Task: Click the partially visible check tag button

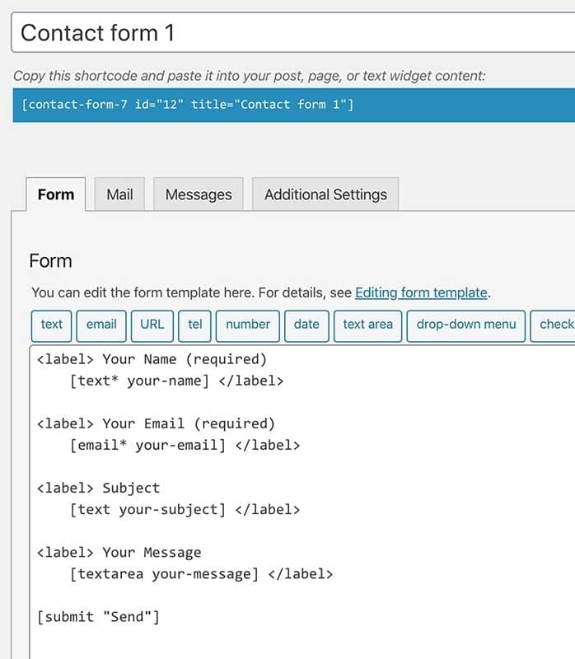Action: pos(553,326)
